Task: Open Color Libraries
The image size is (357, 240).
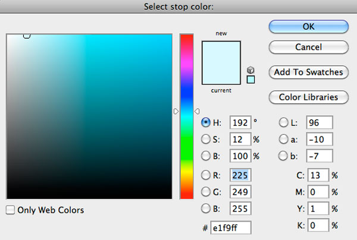Action: coord(308,97)
